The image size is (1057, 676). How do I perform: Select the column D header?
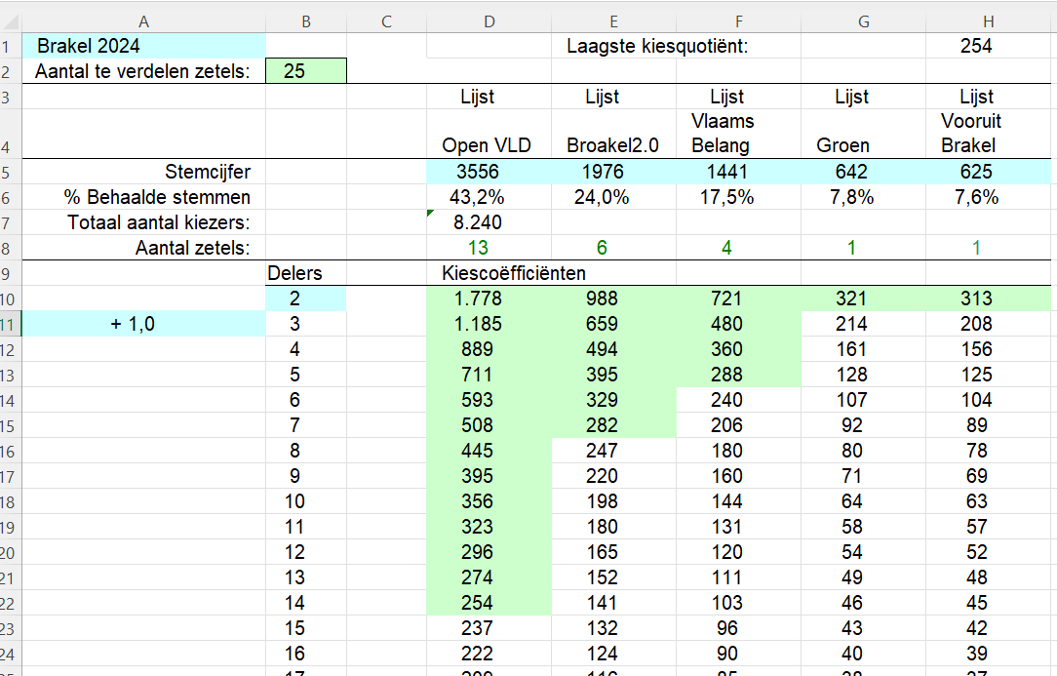(489, 21)
